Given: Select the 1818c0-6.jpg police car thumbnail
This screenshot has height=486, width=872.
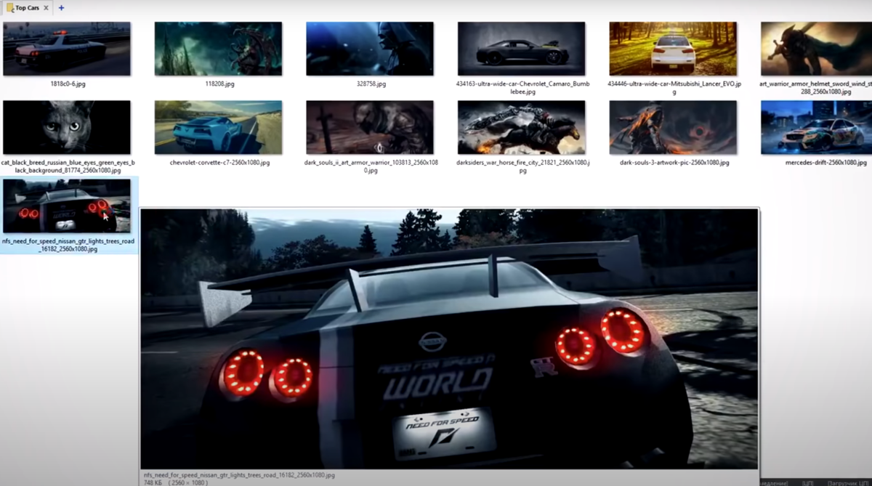Looking at the screenshot, I should tap(67, 49).
